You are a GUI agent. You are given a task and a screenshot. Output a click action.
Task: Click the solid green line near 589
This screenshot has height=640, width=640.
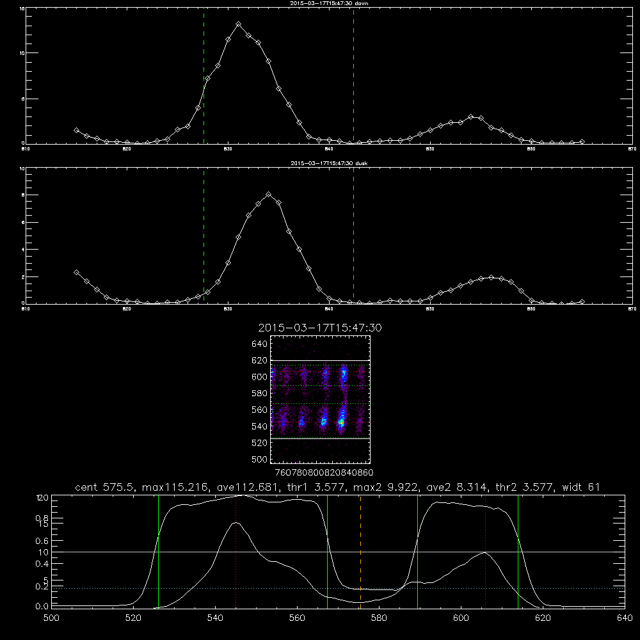point(417,552)
